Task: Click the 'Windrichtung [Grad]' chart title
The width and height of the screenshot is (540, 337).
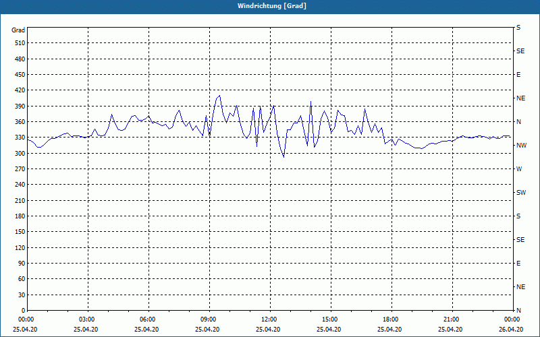Action: coord(272,6)
